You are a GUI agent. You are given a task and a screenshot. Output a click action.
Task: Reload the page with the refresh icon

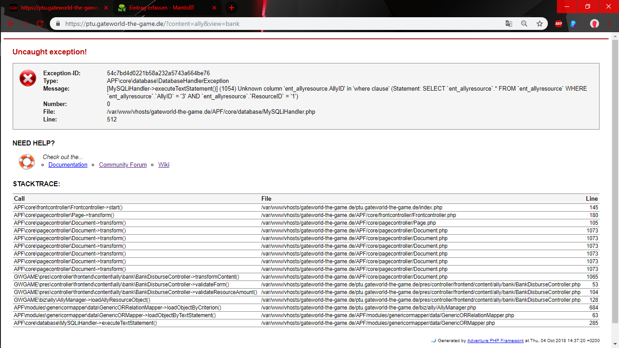pos(40,24)
